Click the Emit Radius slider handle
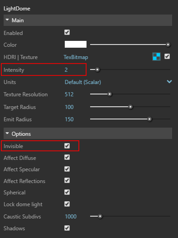 149,119
